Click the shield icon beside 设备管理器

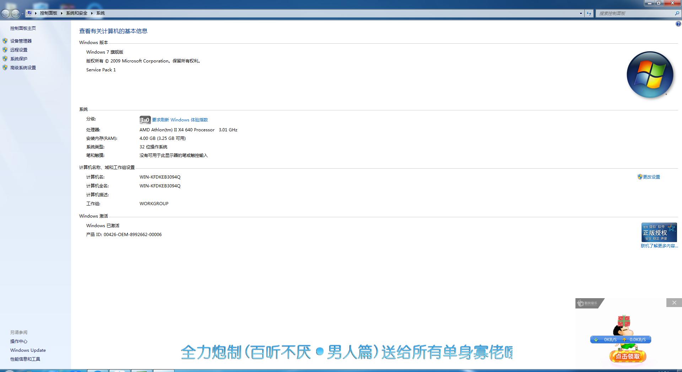coord(5,41)
